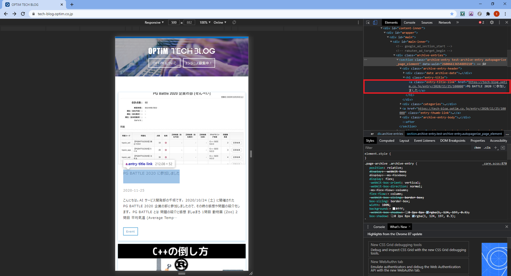Close the bottom drawer
This screenshot has height=276, width=511.
507,227
